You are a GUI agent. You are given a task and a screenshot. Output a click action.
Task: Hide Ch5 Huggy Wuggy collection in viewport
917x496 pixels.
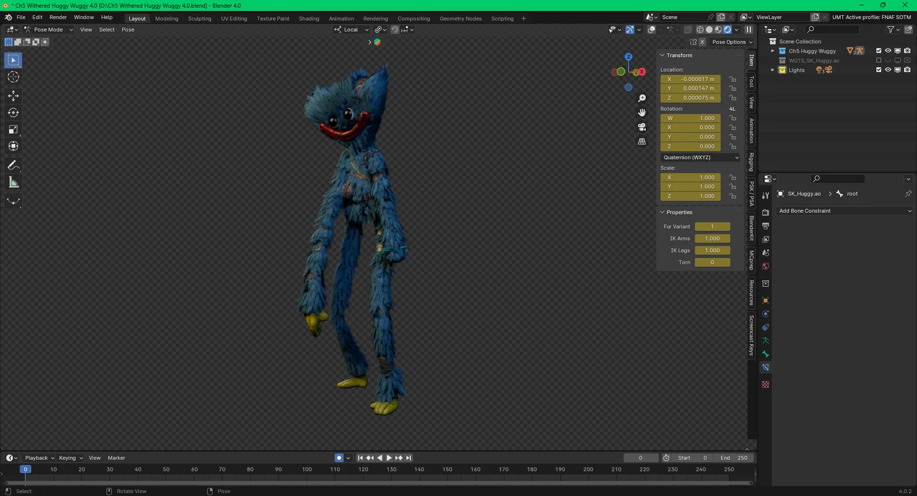coord(888,51)
